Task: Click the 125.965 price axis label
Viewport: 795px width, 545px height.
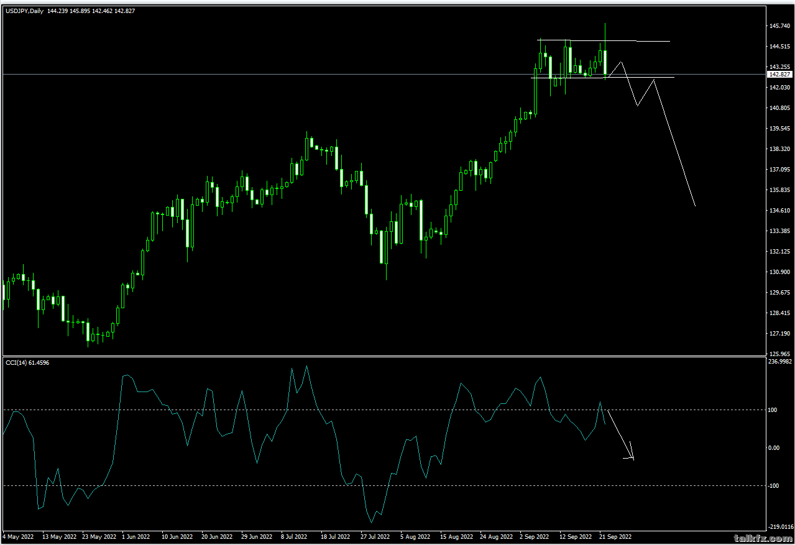Action: 779,354
